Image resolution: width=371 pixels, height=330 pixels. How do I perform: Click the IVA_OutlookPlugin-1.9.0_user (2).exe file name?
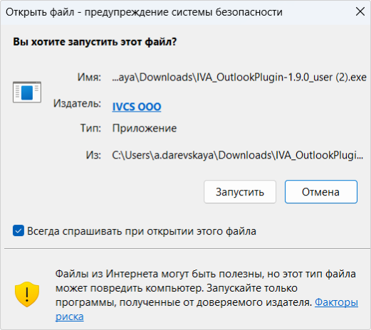point(239,78)
